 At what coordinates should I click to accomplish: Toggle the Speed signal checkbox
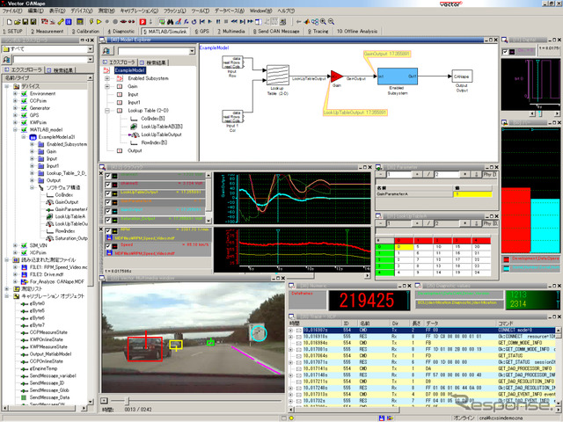click(x=107, y=246)
